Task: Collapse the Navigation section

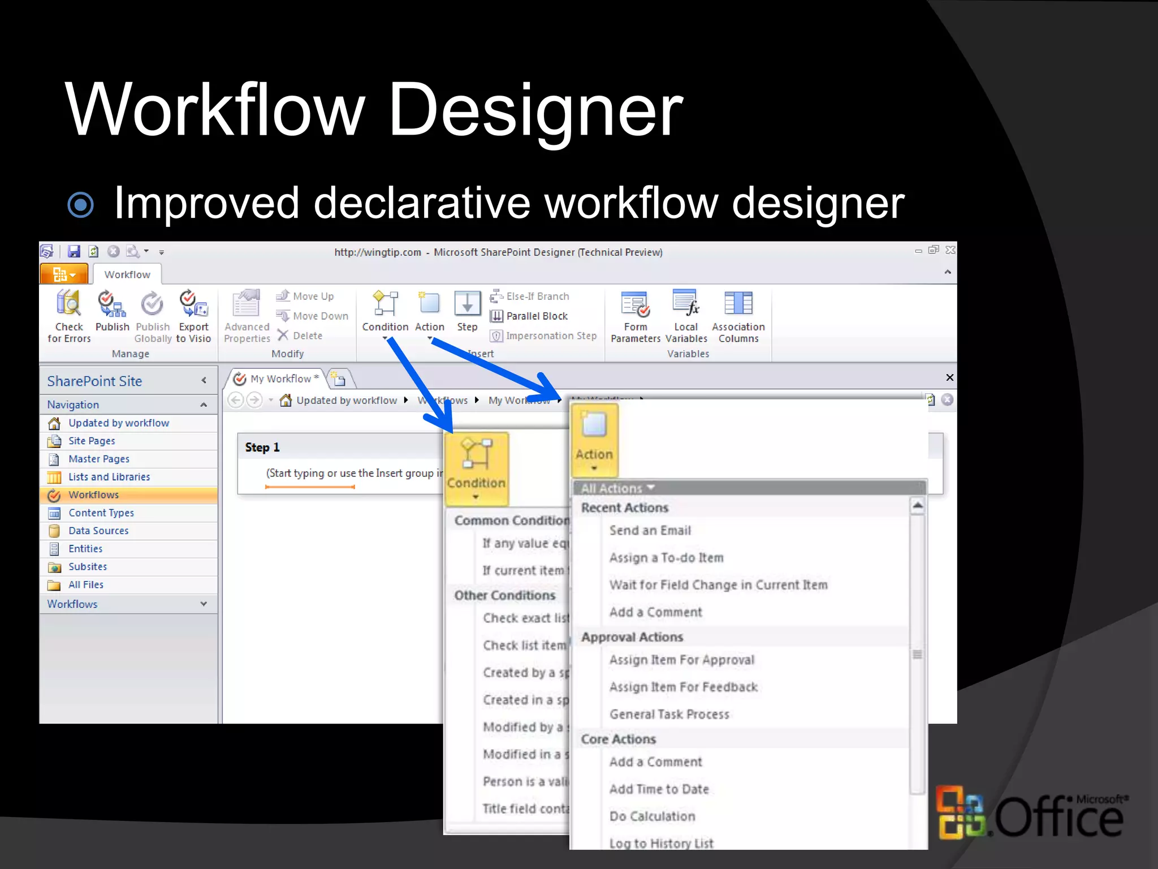Action: (204, 405)
